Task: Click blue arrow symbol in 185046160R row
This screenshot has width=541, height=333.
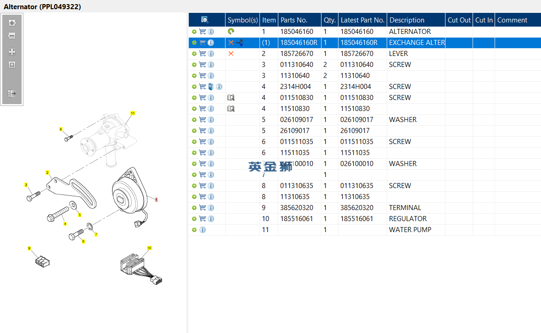Action: click(239, 43)
